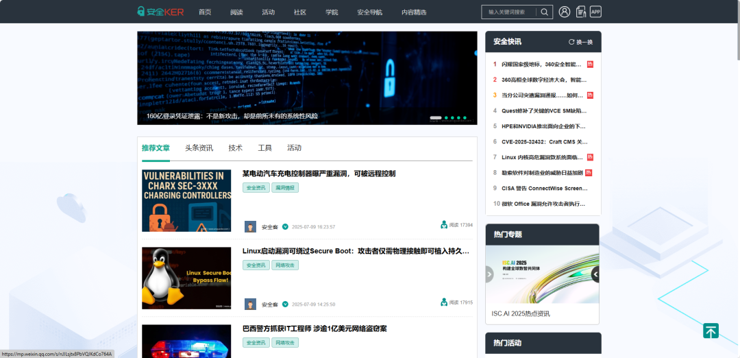Viewport: 740px width, 358px height.
Task: Click author avatar on the Linux Secure Boot article
Action: [250, 304]
